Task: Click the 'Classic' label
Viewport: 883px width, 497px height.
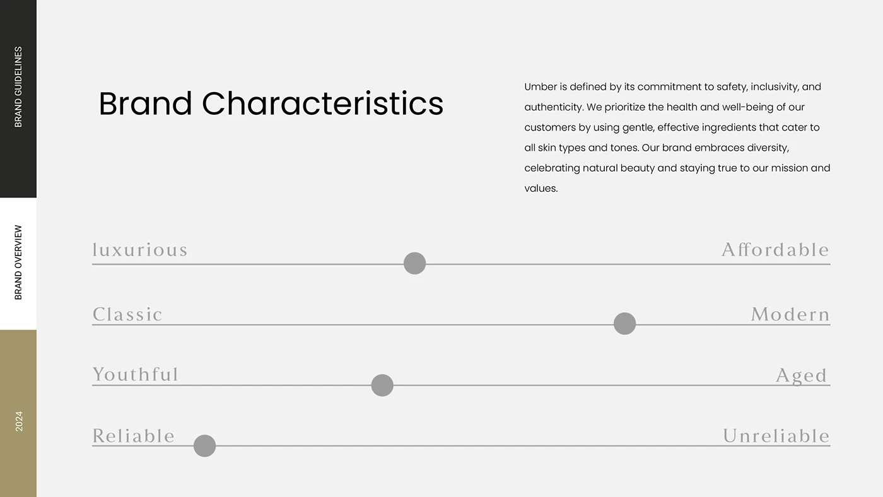Action: click(127, 314)
